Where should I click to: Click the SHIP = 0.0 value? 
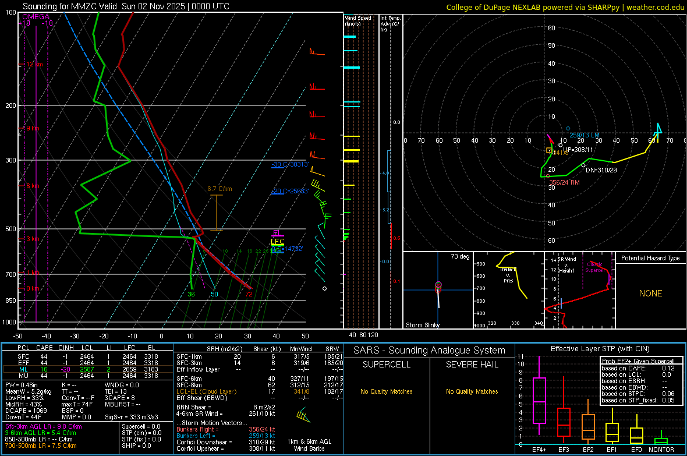[x=136, y=446]
